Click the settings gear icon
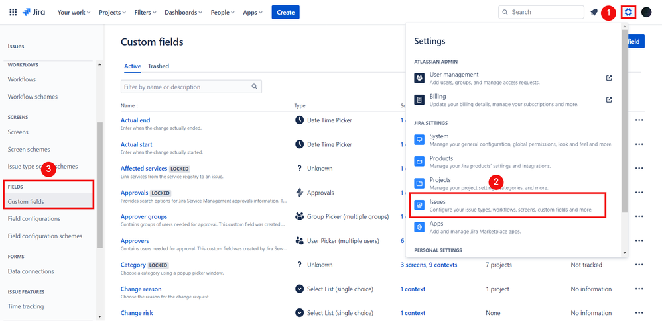The width and height of the screenshot is (662, 321). pos(629,12)
